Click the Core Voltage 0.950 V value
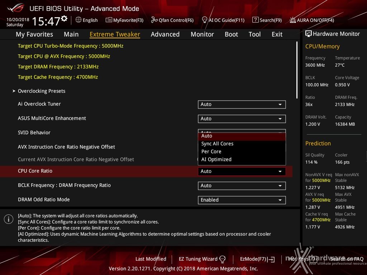 342,85
